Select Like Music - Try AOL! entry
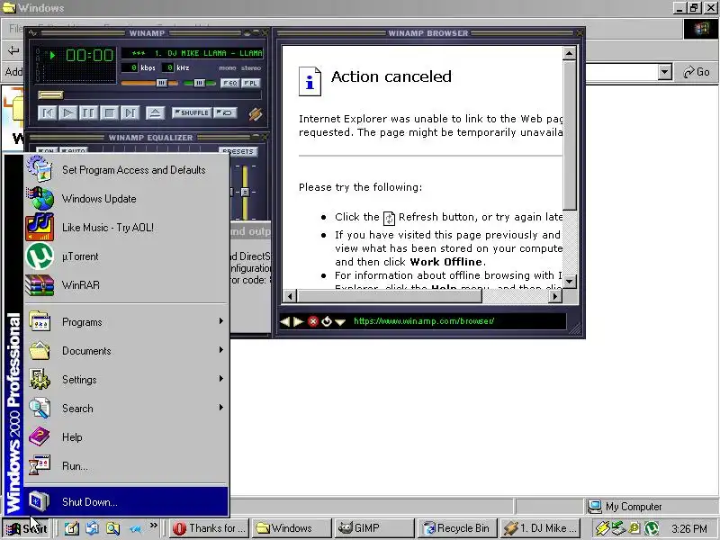This screenshot has width=720, height=540. [x=126, y=228]
